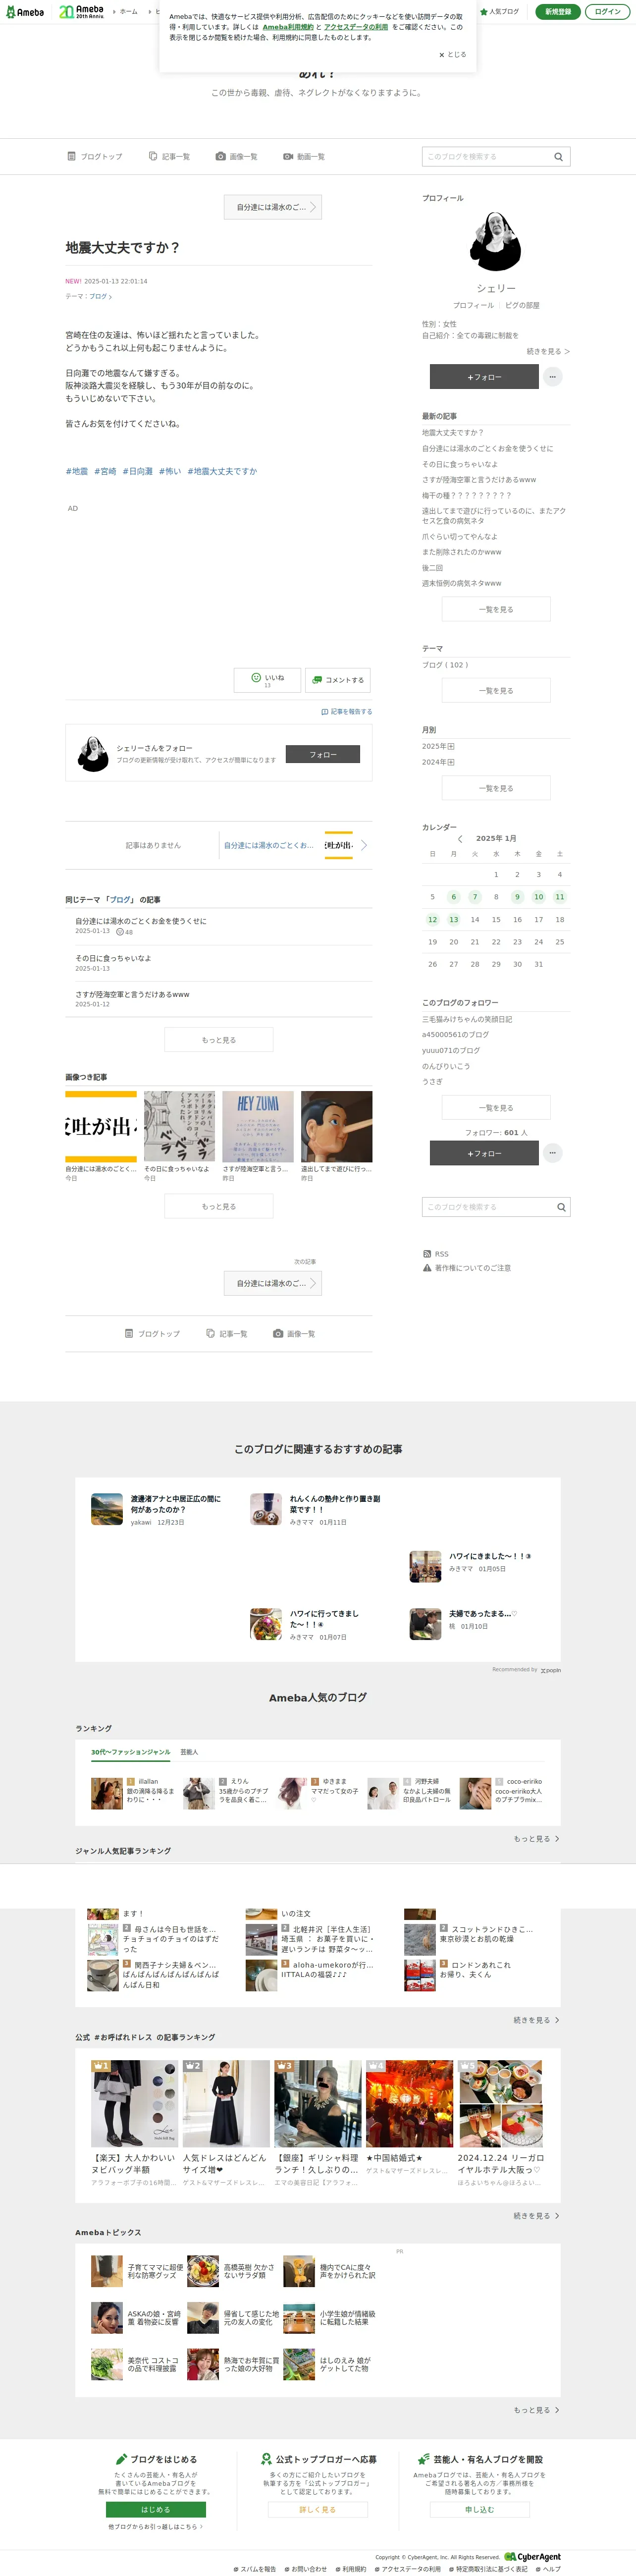
Task: Click 続きを見る under #お呼ばれドレス ranking
Action: (536, 2216)
